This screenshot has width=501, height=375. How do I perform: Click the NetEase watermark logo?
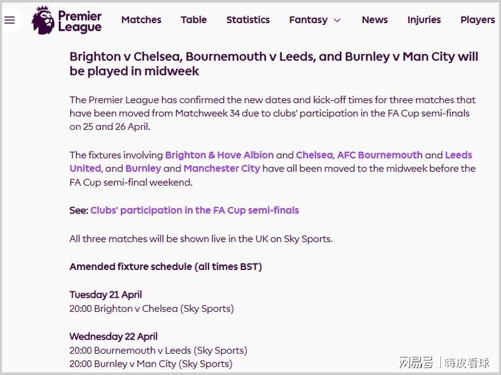(x=416, y=362)
